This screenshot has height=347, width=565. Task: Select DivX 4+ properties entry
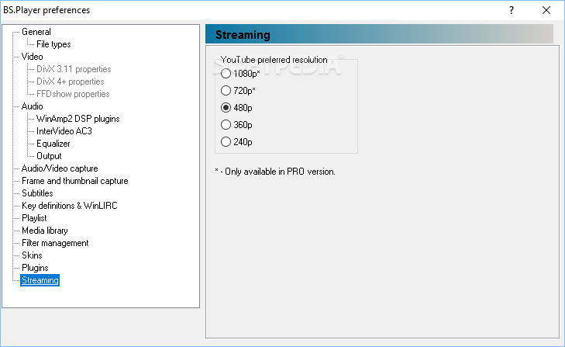pyautogui.click(x=70, y=82)
